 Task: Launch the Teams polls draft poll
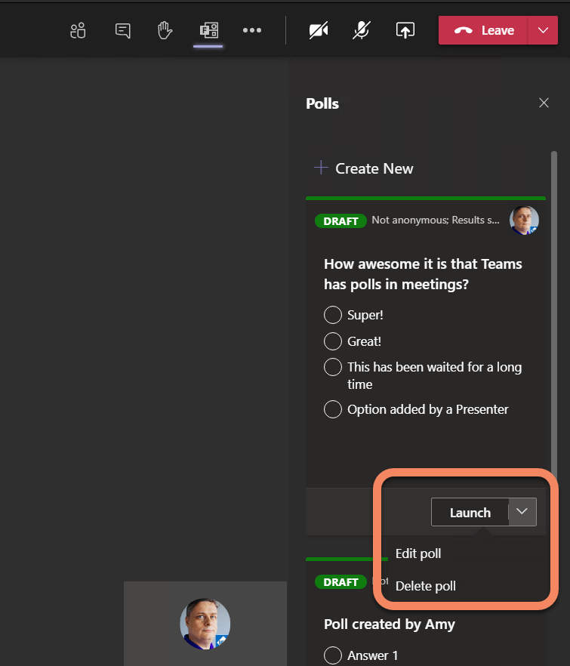click(x=470, y=512)
